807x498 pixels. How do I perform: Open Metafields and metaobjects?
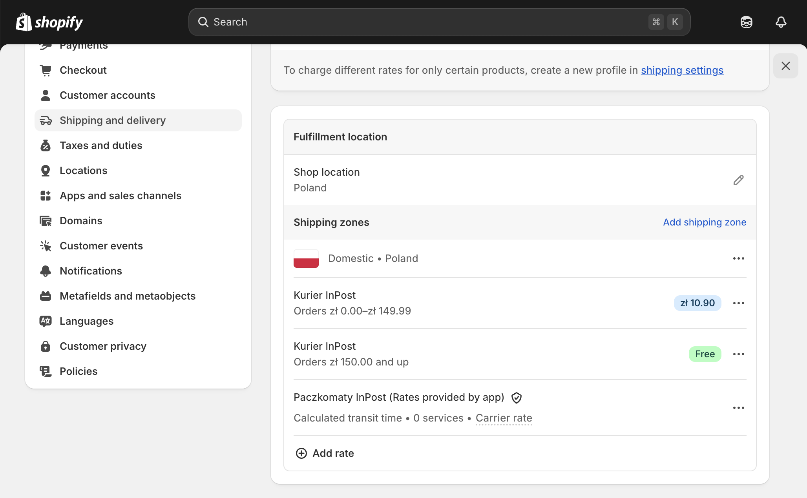pyautogui.click(x=138, y=296)
